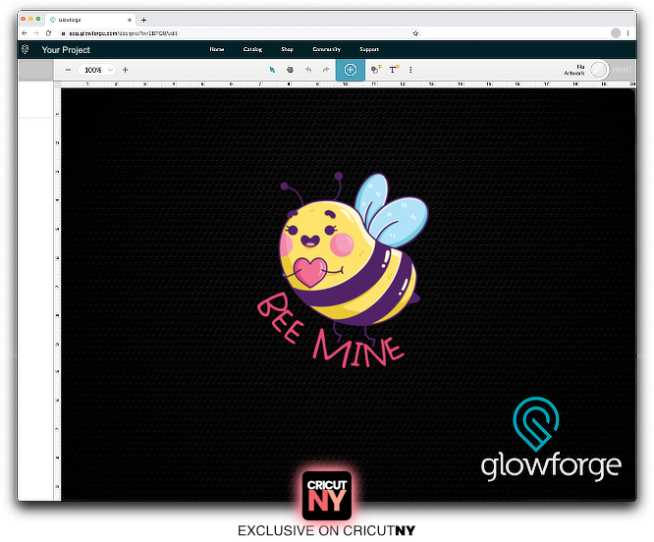
Task: Open the 100% zoom level dropdown
Action: click(97, 70)
